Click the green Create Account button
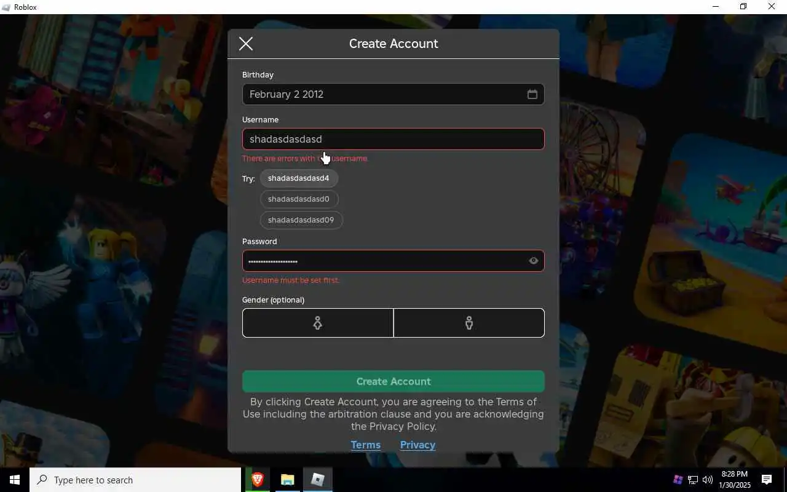This screenshot has height=492, width=787. (393, 381)
